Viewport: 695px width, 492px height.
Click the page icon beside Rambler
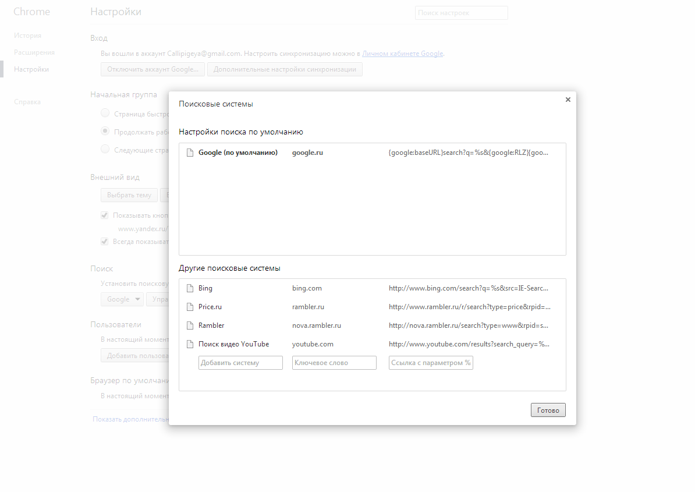pos(190,325)
